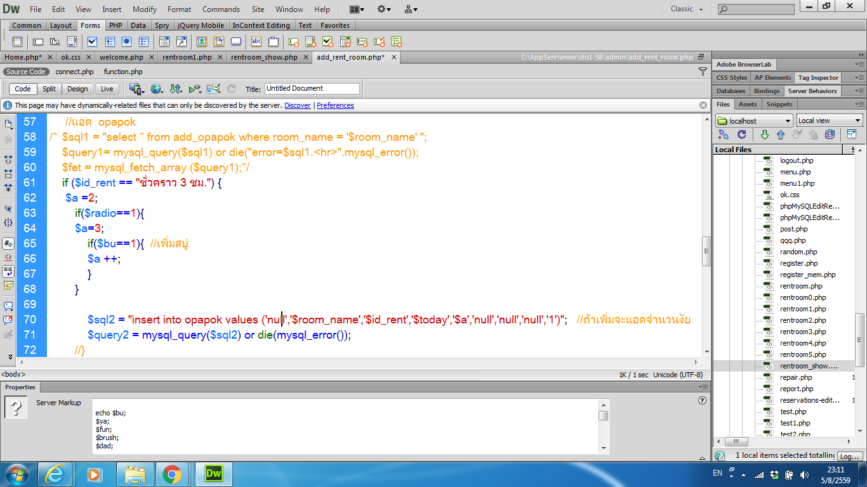This screenshot has height=487, width=867.
Task: Insert Spry Validation Password field
Action: pyautogui.click(x=362, y=42)
